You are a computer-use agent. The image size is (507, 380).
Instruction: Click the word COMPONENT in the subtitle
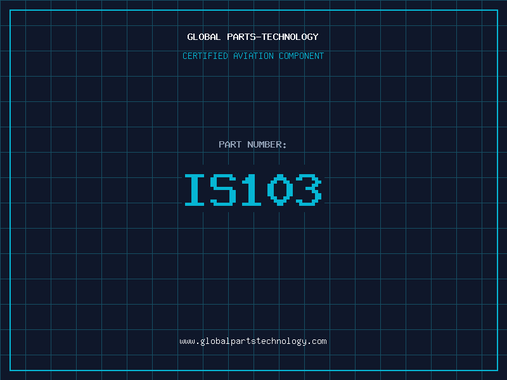coord(302,56)
